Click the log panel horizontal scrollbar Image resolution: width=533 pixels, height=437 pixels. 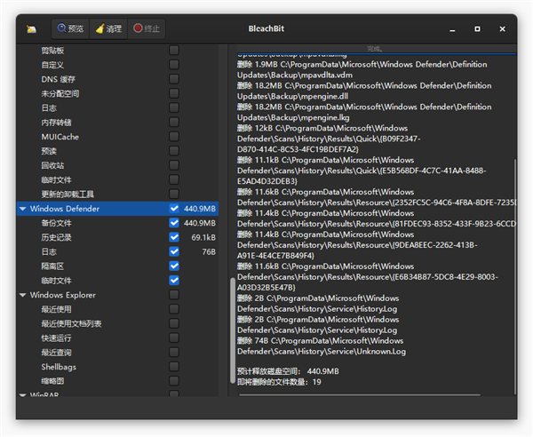click(x=360, y=395)
